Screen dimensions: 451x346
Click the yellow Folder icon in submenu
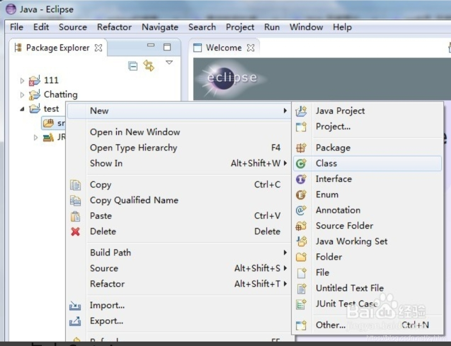tap(301, 257)
